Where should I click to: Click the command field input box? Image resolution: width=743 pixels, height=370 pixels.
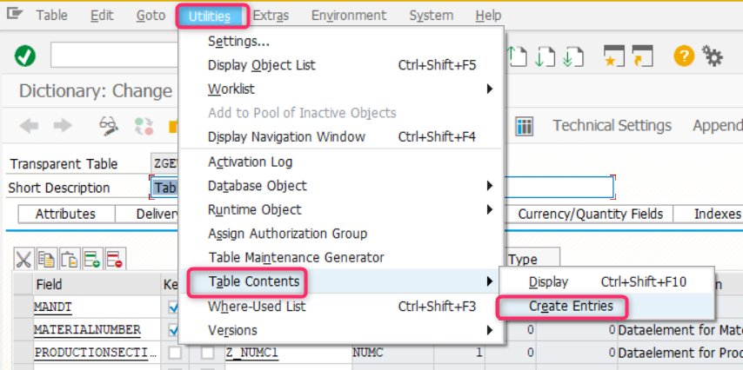[x=113, y=56]
